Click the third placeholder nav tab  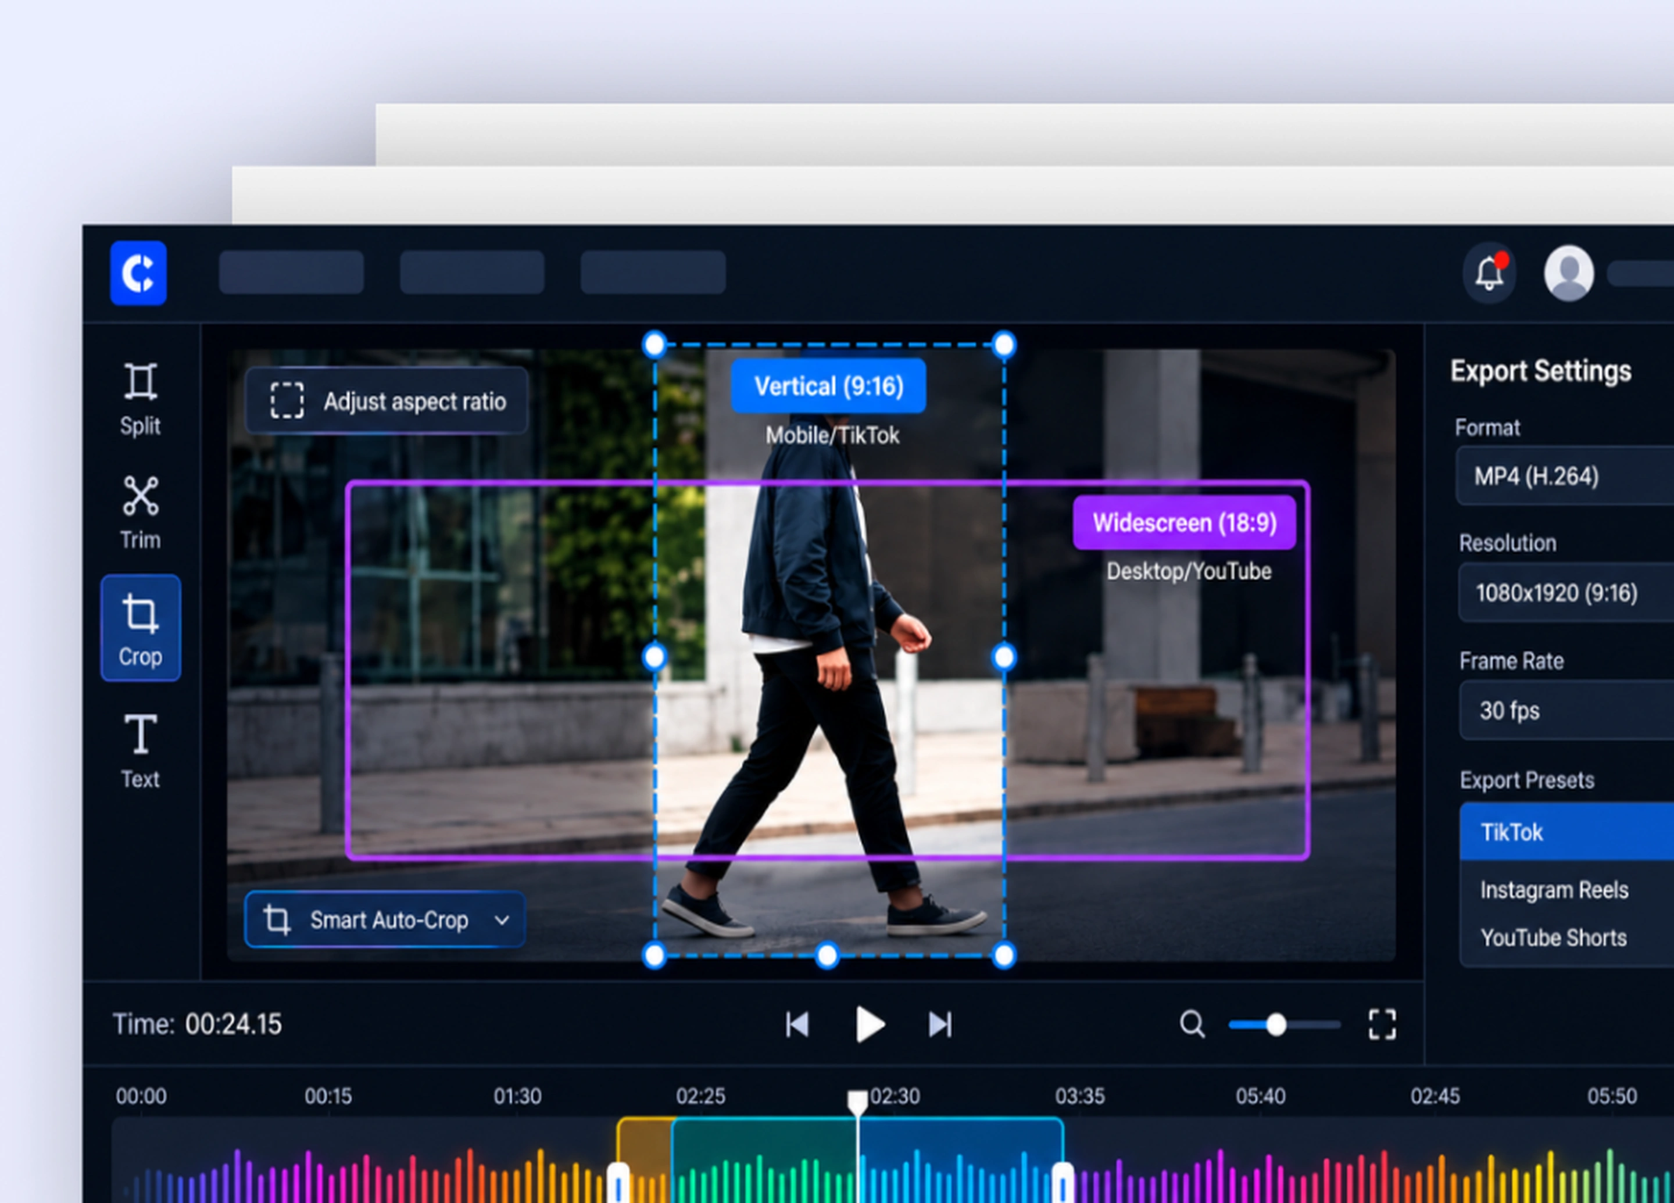pyautogui.click(x=653, y=273)
